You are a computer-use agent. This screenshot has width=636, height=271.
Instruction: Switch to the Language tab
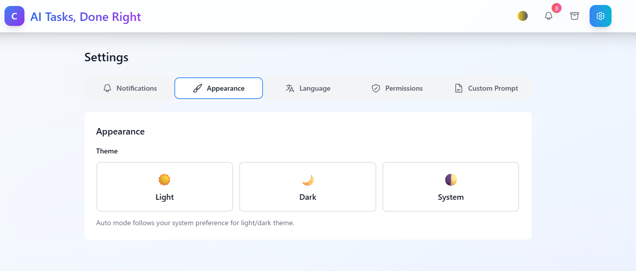click(x=308, y=88)
